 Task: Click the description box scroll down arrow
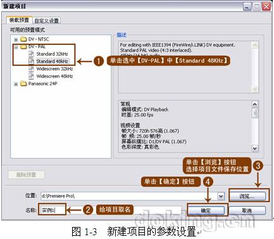(x=255, y=89)
